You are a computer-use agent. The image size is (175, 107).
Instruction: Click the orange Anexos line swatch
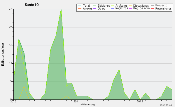80,8
